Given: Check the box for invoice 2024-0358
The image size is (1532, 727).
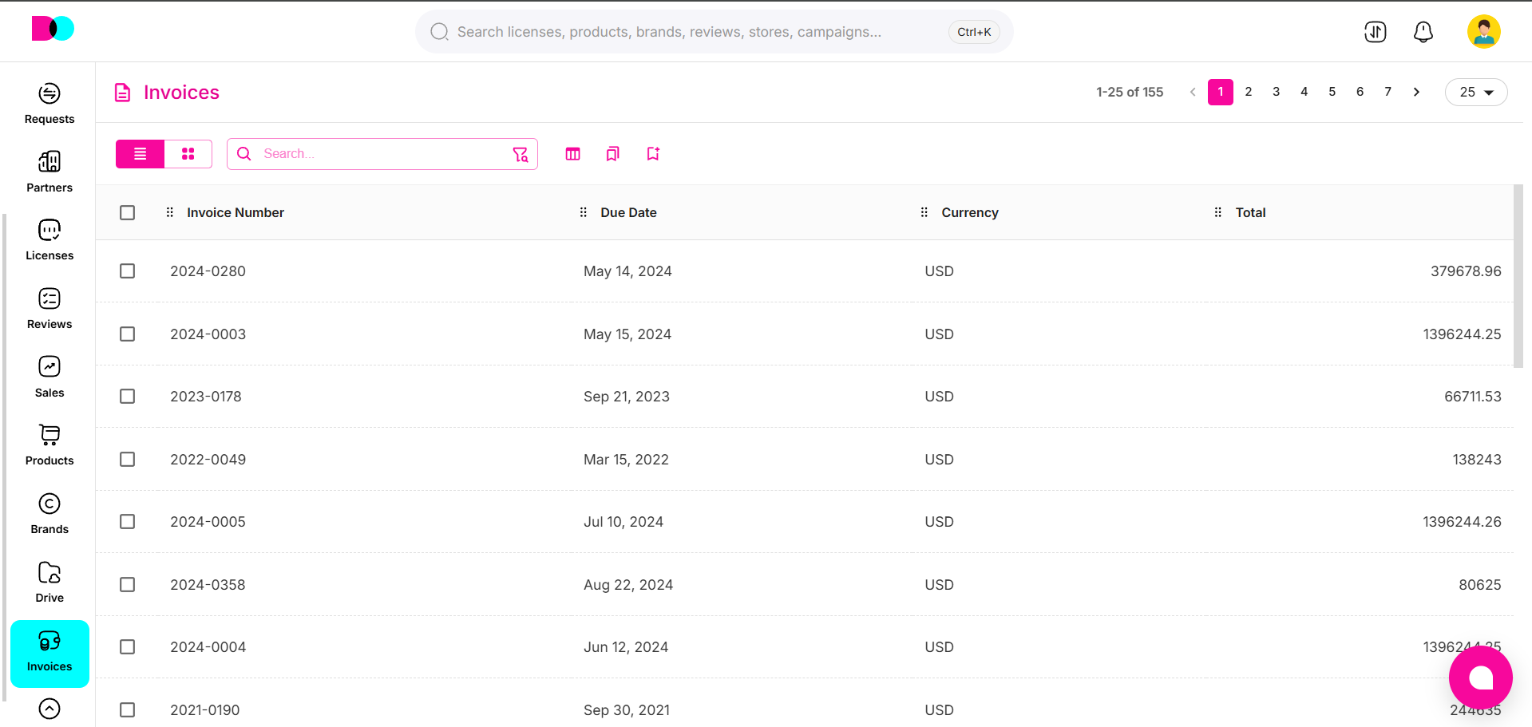Looking at the screenshot, I should pyautogui.click(x=128, y=585).
